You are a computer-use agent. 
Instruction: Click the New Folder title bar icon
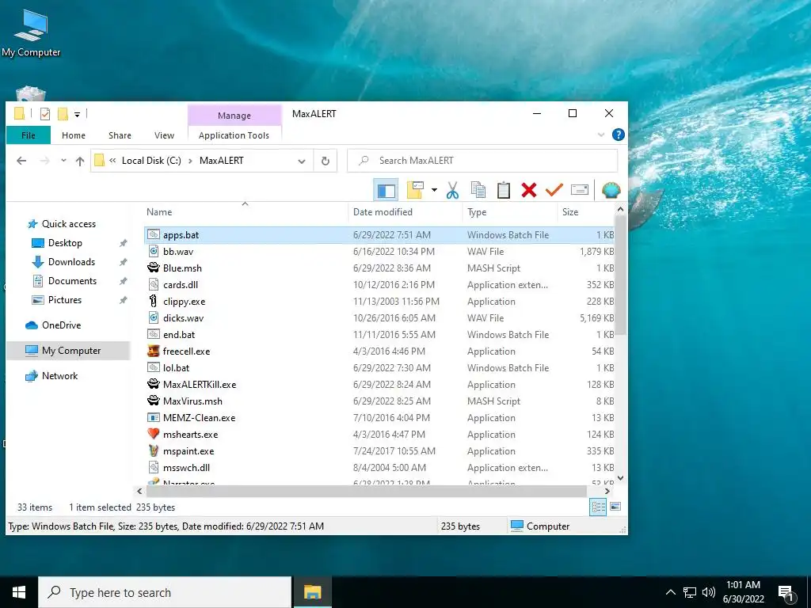point(63,114)
